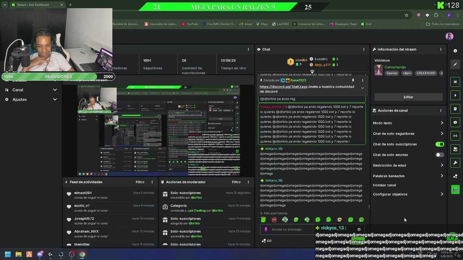Open Acciones de canal three-dot menu
Screen dimensions: 463x260
click(441, 110)
